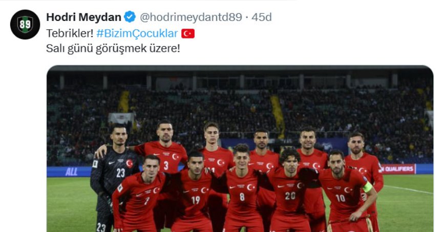
Task: Click the ALL text on the blue board
Action: [72, 172]
